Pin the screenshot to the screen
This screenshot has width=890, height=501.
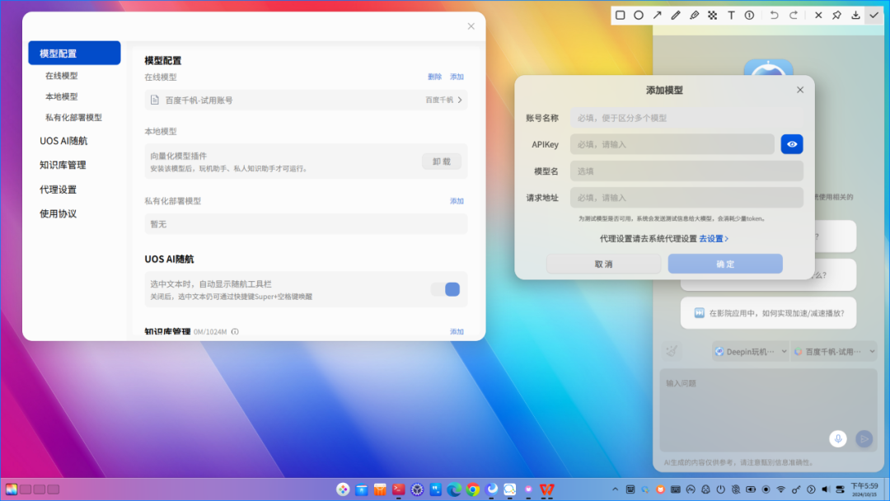click(x=836, y=16)
